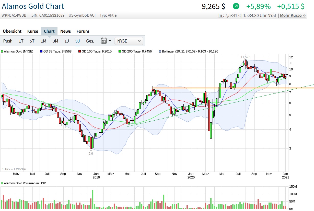This screenshot has height=211, width=314.
Task: Open the Mehr Kurse link
Action: pos(293,15)
